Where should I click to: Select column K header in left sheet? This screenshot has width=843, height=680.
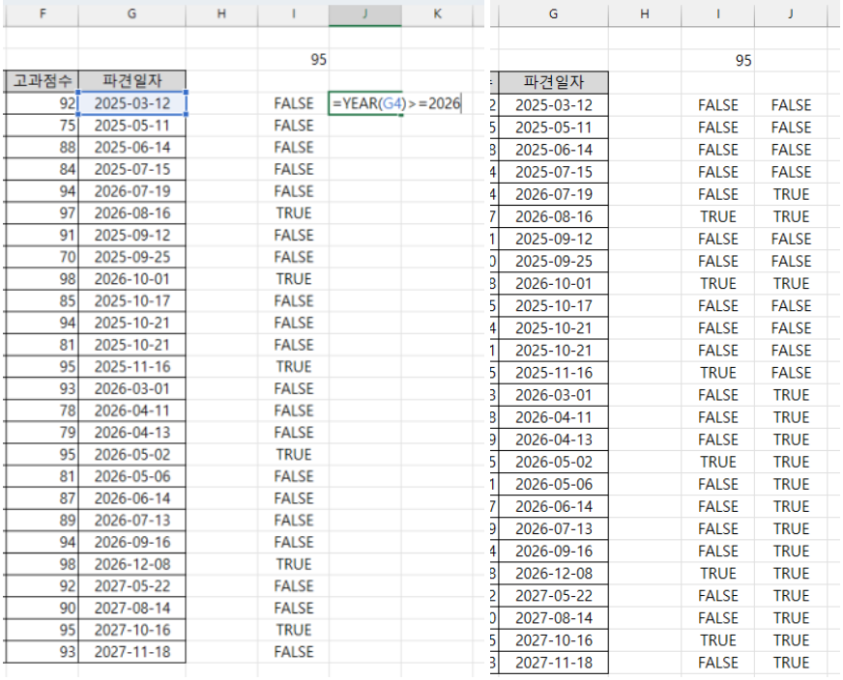[x=437, y=14]
